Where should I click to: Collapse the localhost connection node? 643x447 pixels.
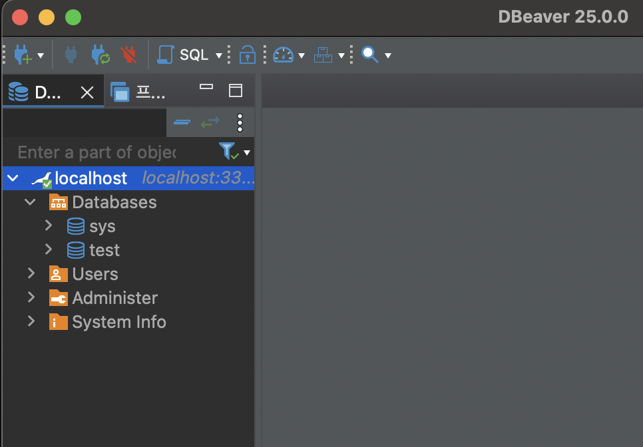(x=13, y=178)
